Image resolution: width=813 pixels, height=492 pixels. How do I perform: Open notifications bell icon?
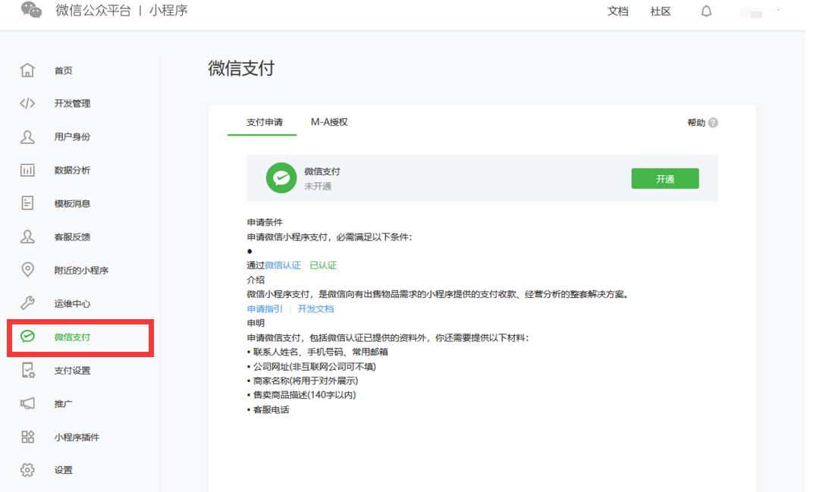pos(706,11)
